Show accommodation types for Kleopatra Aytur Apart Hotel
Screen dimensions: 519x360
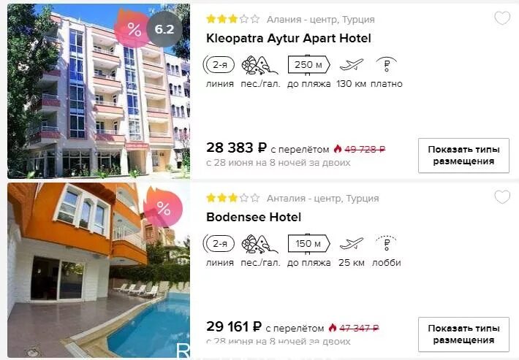463,156
